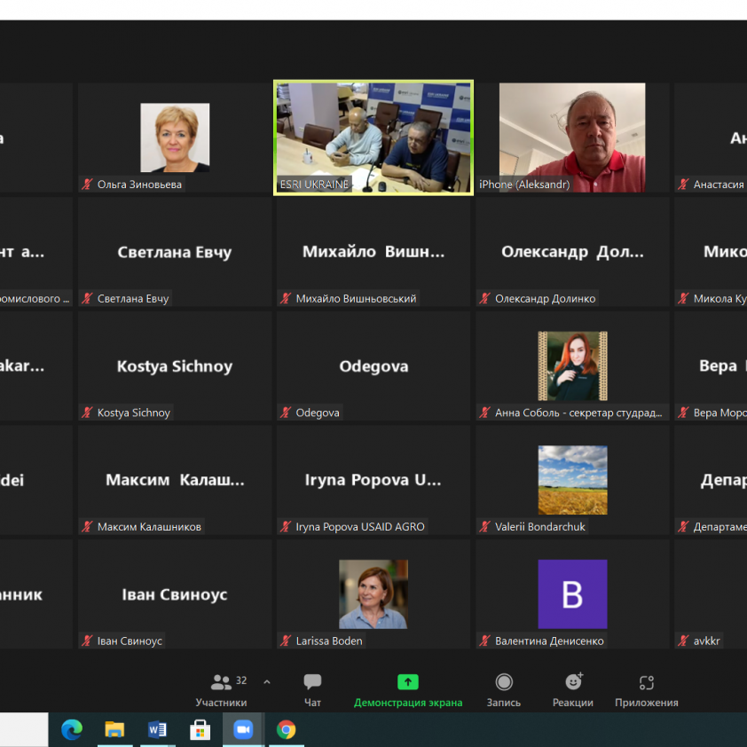This screenshot has width=747, height=747.
Task: Open Microsoft Edge from taskbar
Action: [x=72, y=729]
